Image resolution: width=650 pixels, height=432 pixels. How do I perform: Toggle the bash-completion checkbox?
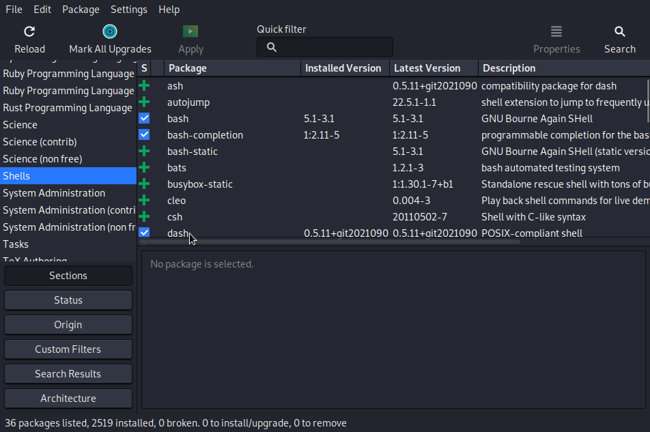[144, 134]
